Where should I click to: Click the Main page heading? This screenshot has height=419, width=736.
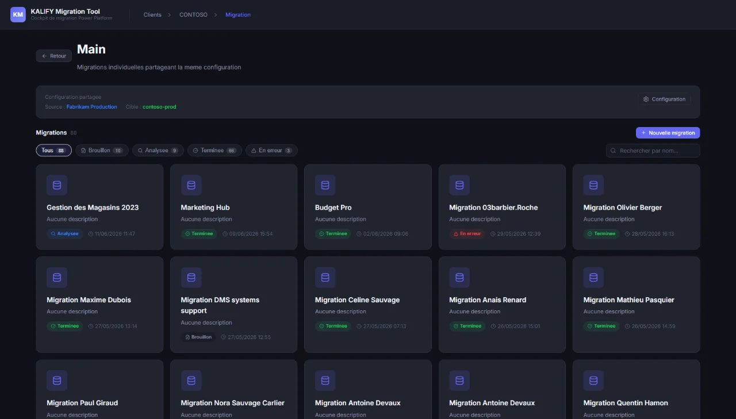[x=91, y=49]
